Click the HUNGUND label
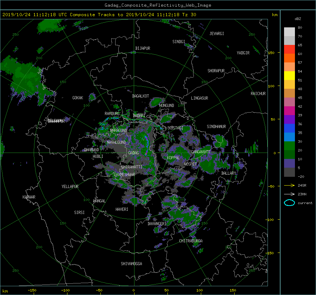Viewport: 316px width, 295px height. (166, 106)
